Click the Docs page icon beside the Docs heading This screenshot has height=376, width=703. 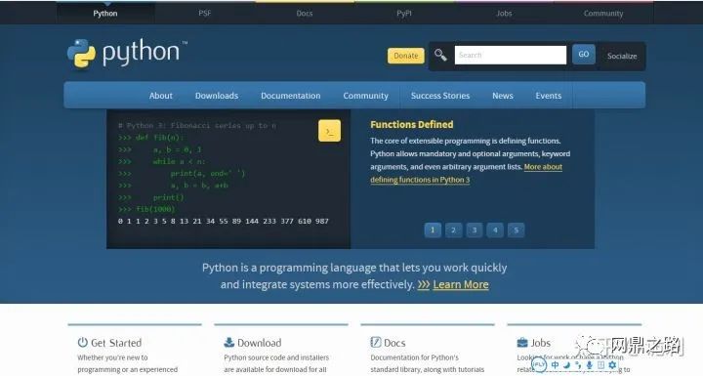pos(375,343)
